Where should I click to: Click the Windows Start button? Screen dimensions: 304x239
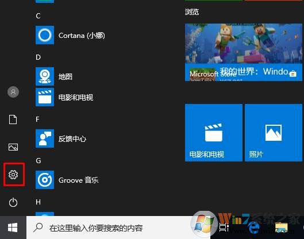click(13, 228)
